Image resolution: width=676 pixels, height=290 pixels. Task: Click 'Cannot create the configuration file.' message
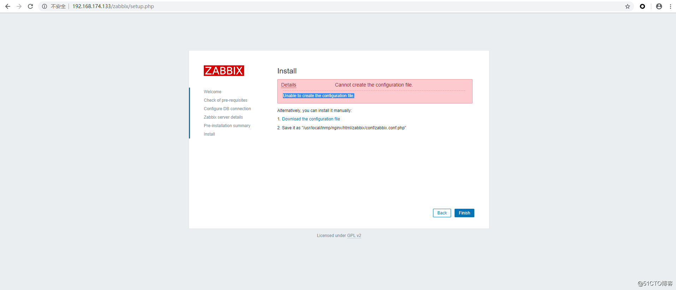(x=374, y=85)
